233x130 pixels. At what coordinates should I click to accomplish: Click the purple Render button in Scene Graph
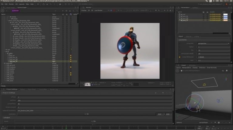click(15, 11)
